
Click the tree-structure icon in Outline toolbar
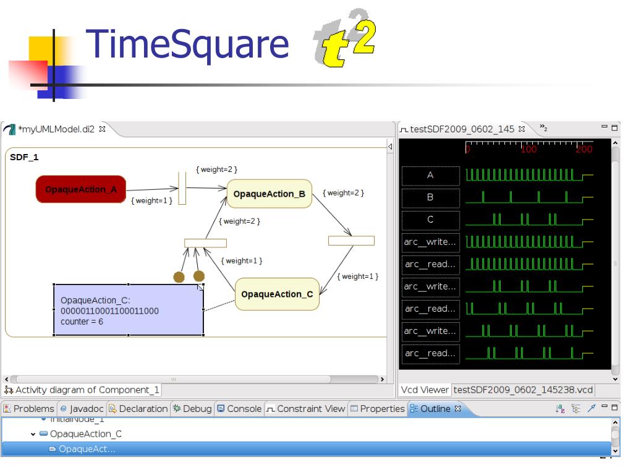coord(576,409)
